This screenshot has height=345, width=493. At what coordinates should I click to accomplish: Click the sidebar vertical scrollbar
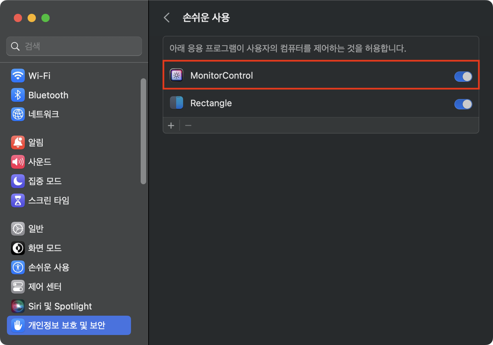coord(143,131)
